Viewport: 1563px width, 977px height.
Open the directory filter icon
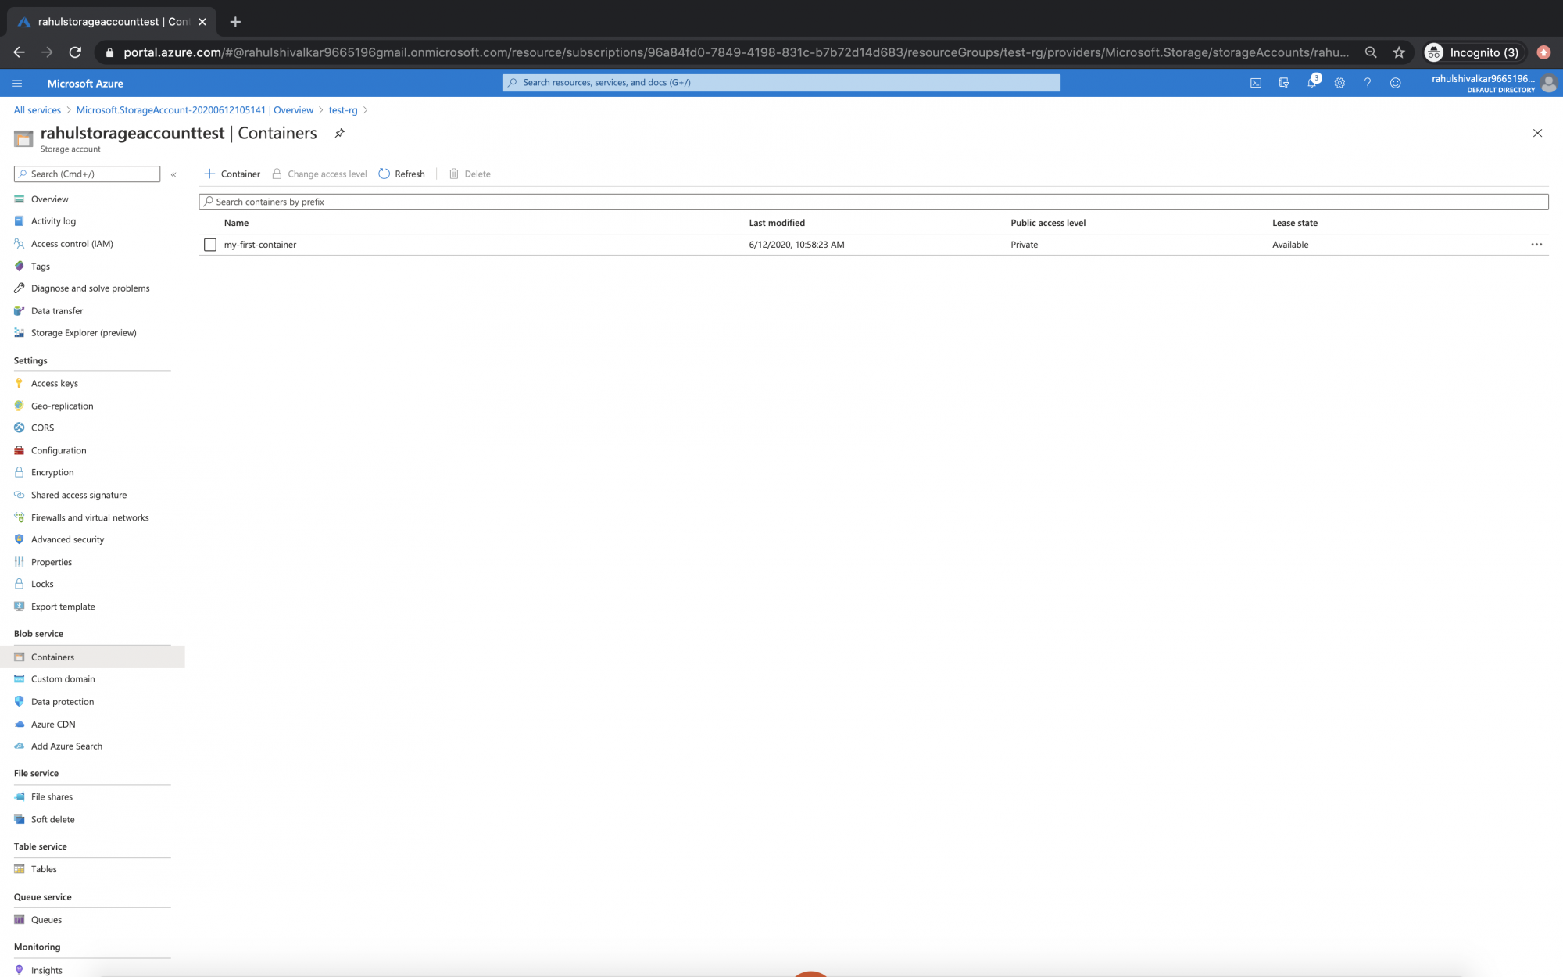[x=1284, y=83]
